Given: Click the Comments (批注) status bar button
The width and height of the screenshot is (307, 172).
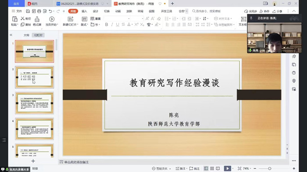Looking at the screenshot, I should click(194, 168).
